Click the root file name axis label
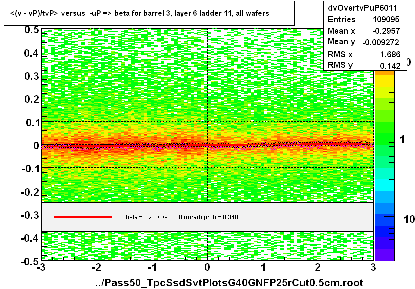The width and height of the screenshot is (415, 289). click(229, 283)
